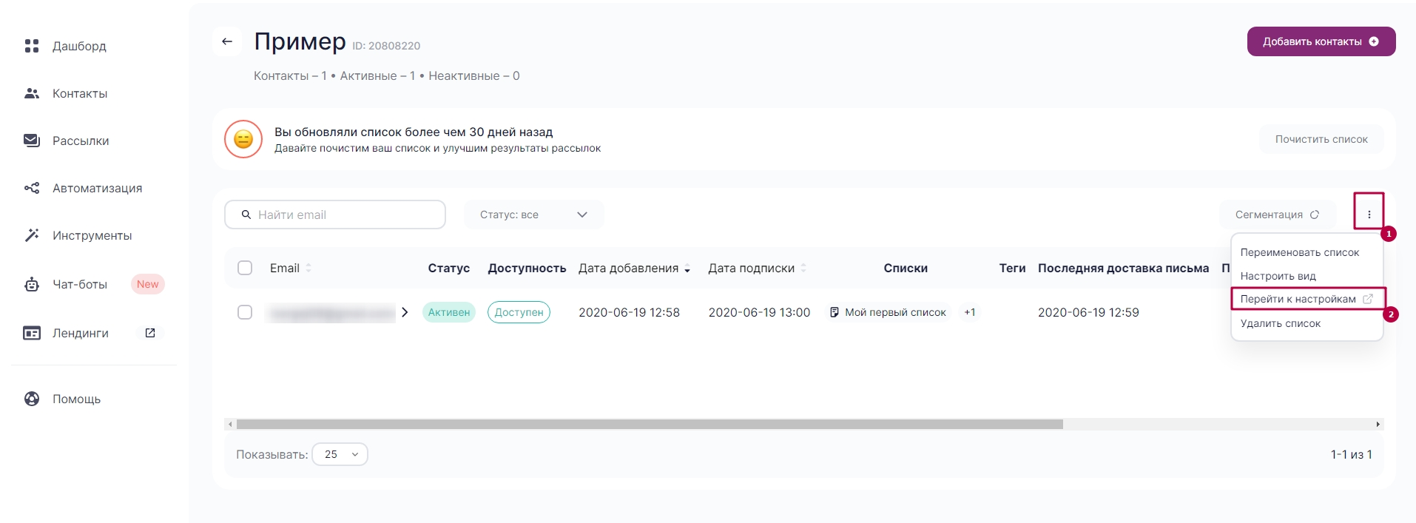Click the Списки column header
The width and height of the screenshot is (1416, 523).
click(x=906, y=268)
